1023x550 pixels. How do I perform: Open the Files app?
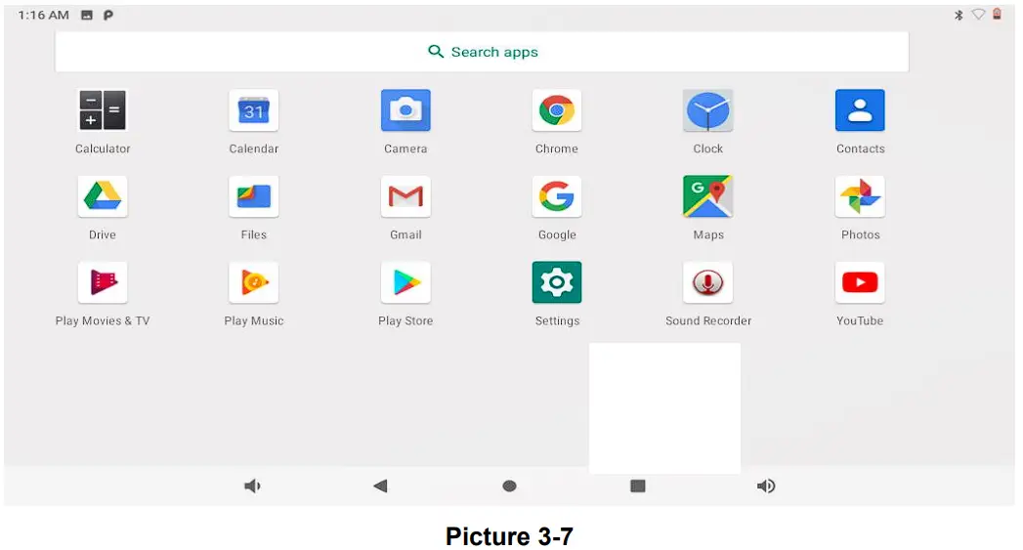[254, 196]
